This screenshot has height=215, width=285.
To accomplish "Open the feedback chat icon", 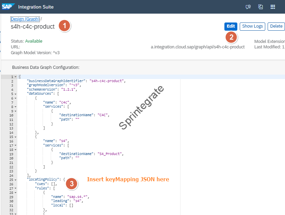I will (248, 7).
